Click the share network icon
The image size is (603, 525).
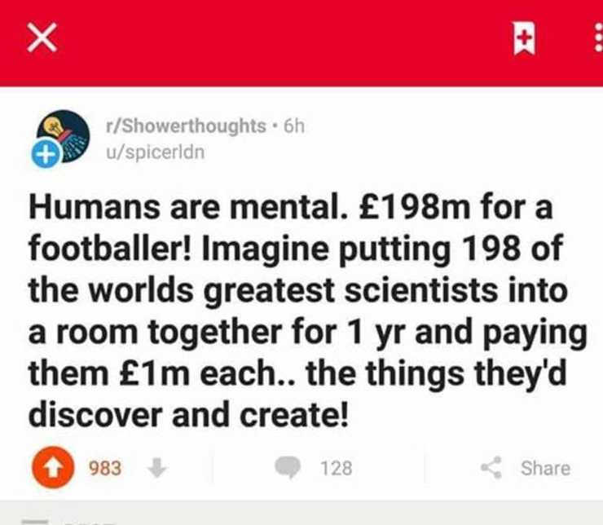pyautogui.click(x=492, y=467)
